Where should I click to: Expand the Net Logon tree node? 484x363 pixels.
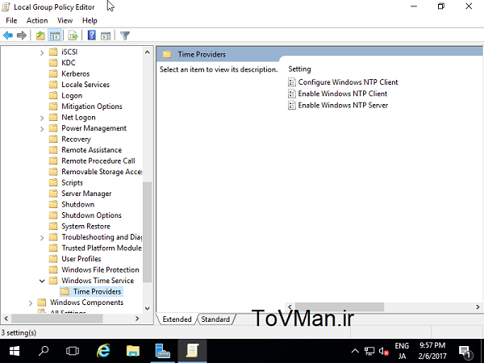42,118
